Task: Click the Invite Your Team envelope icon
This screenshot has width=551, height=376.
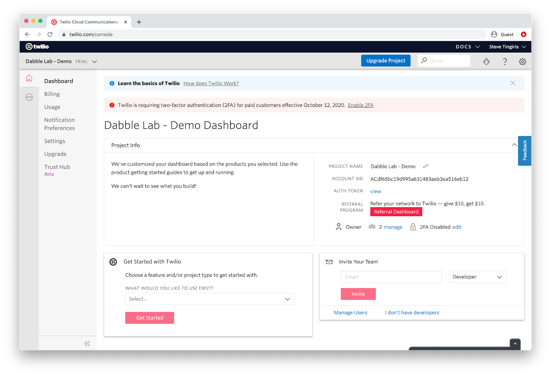Action: pos(329,262)
